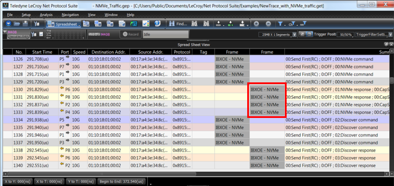Click the binoculars icon right of Find
The image size is (394, 186).
194,24
